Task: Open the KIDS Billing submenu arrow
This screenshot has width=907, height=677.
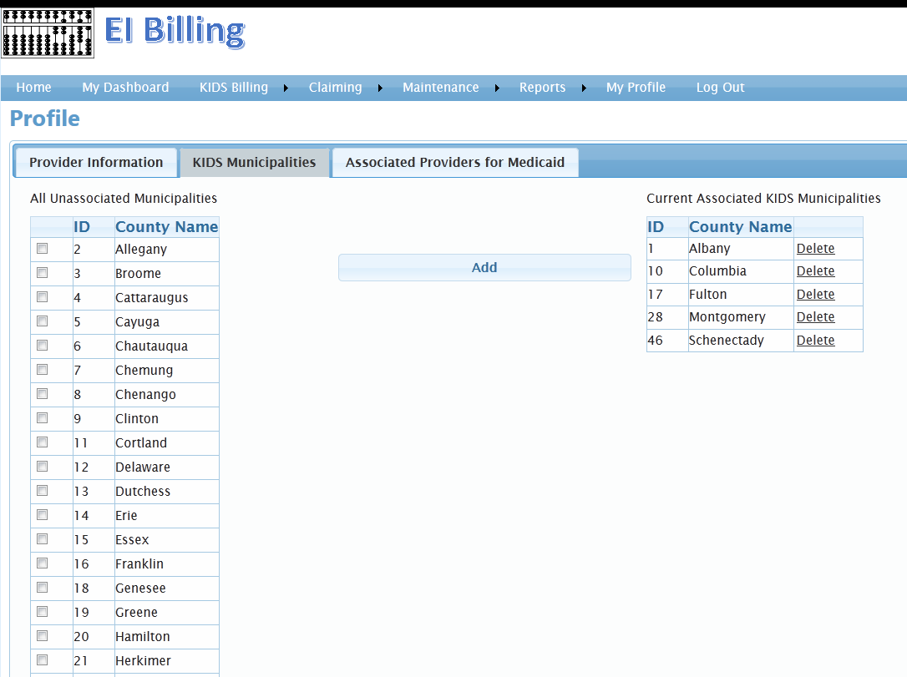Action: 285,88
